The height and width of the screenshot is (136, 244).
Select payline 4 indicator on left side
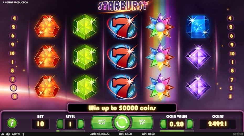[x=14, y=18]
